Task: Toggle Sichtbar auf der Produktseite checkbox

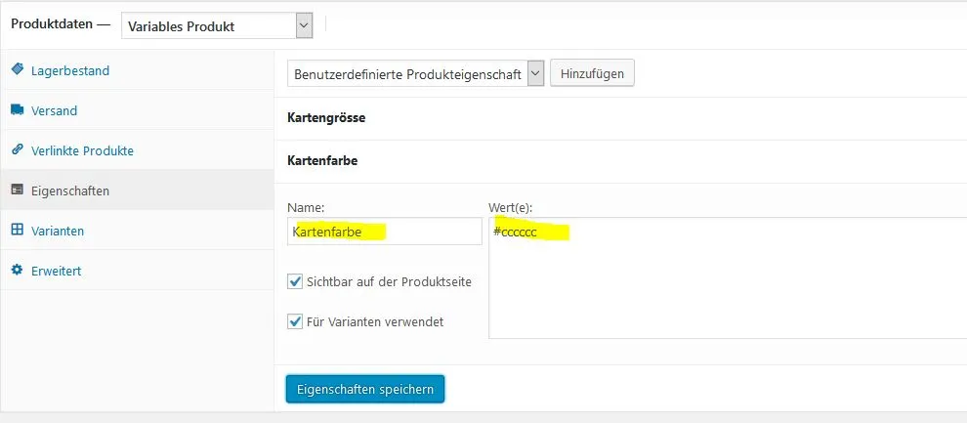Action: click(x=295, y=282)
